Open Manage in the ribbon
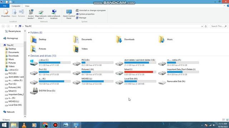This screenshot has height=128, width=229. [x=81, y=18]
